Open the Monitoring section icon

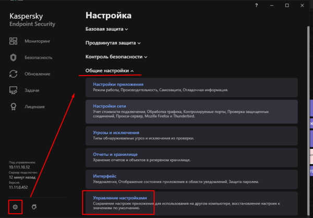tap(15, 41)
